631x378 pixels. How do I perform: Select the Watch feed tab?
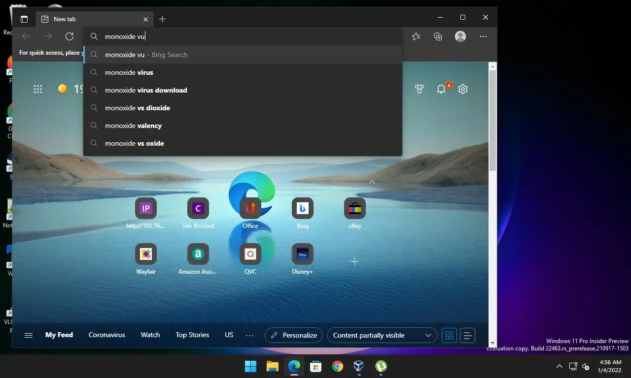point(150,335)
